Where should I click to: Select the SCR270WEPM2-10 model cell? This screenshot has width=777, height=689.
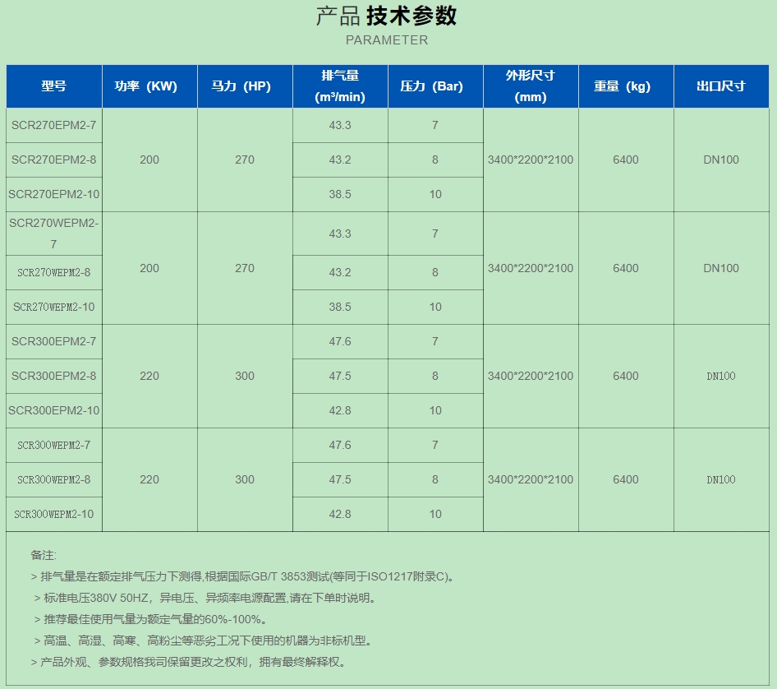[53, 307]
